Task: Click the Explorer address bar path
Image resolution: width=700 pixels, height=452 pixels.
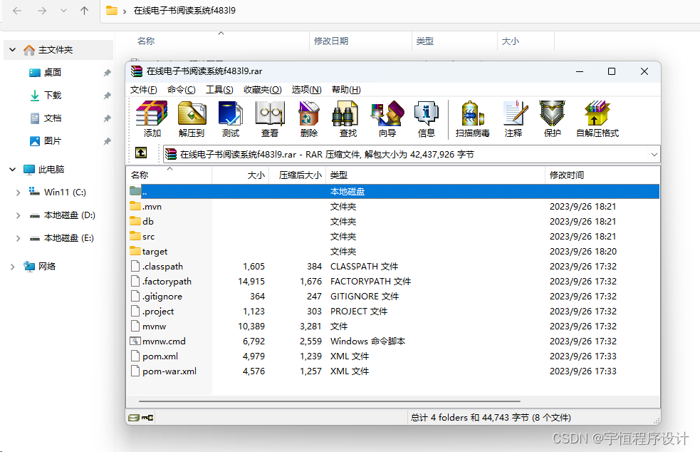Action: click(x=185, y=10)
